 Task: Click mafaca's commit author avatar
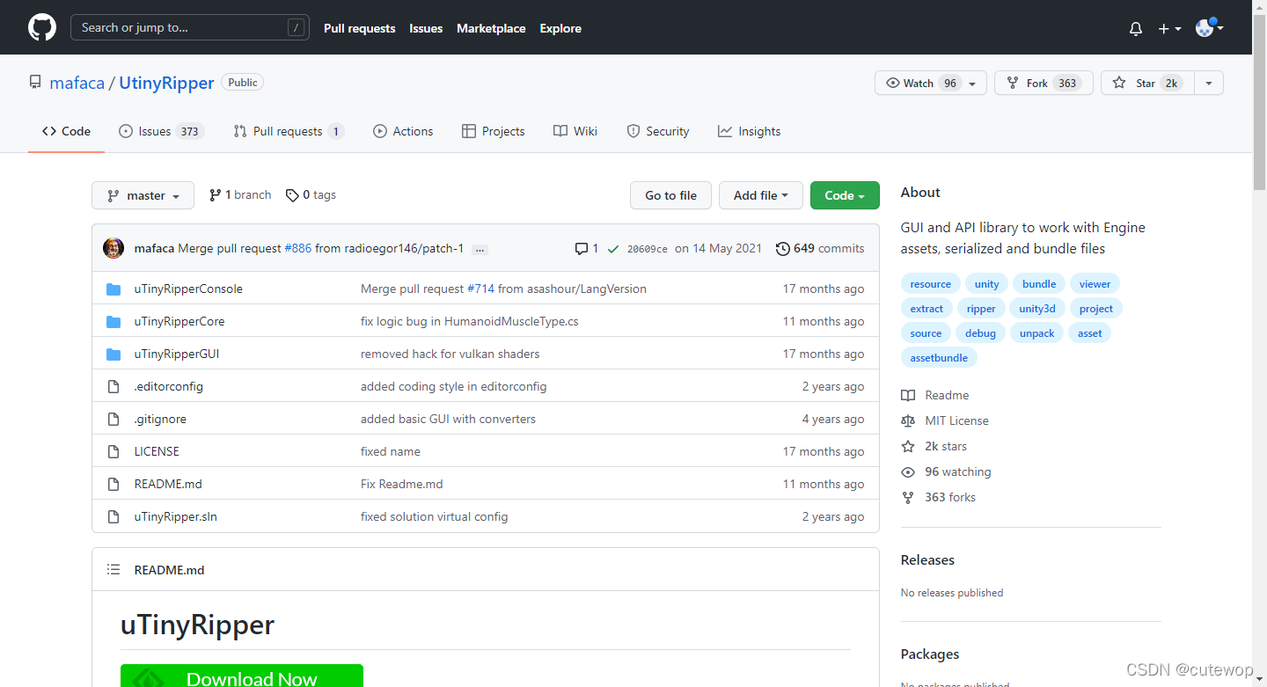[x=114, y=248]
